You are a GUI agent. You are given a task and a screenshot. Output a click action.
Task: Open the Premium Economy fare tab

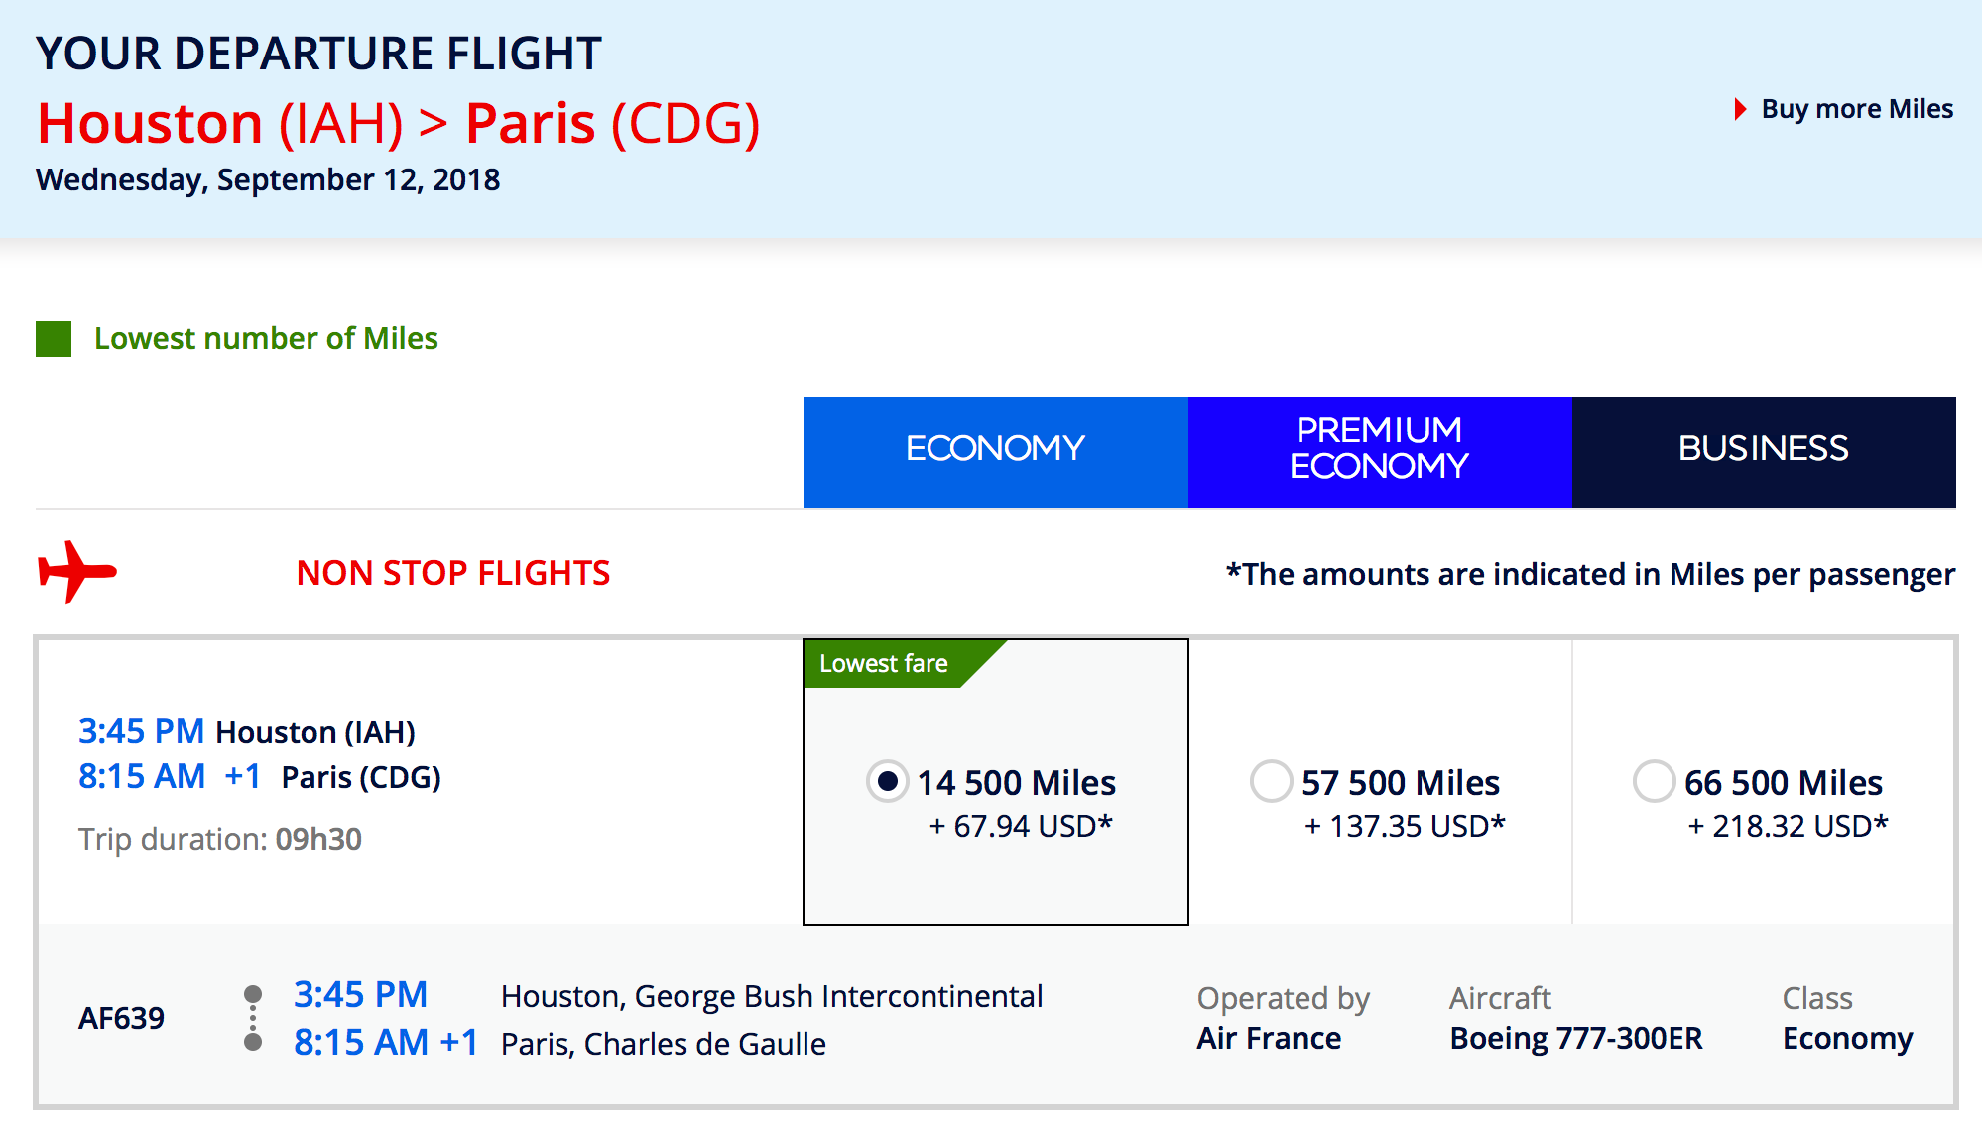[1380, 452]
